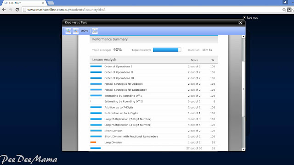
Task: Click the '27 out of 30' total
Action: 194,148
